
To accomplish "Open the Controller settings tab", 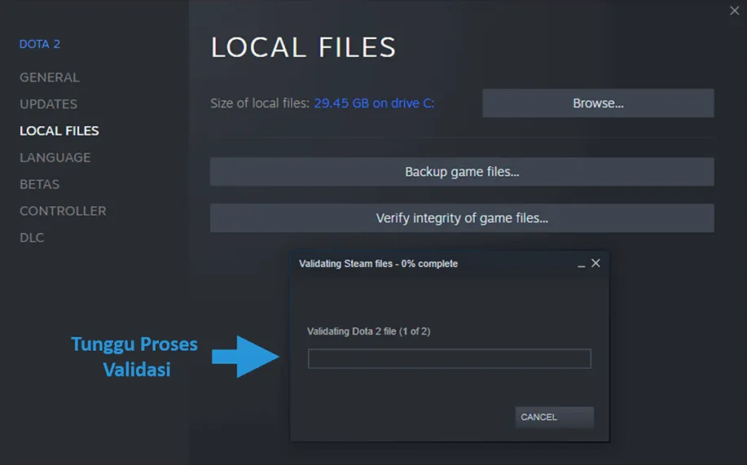I will point(63,211).
